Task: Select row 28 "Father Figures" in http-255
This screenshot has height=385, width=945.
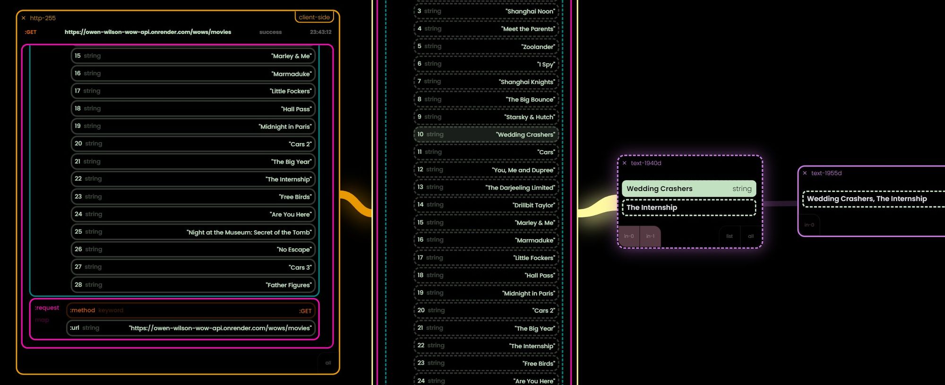Action: (x=193, y=285)
